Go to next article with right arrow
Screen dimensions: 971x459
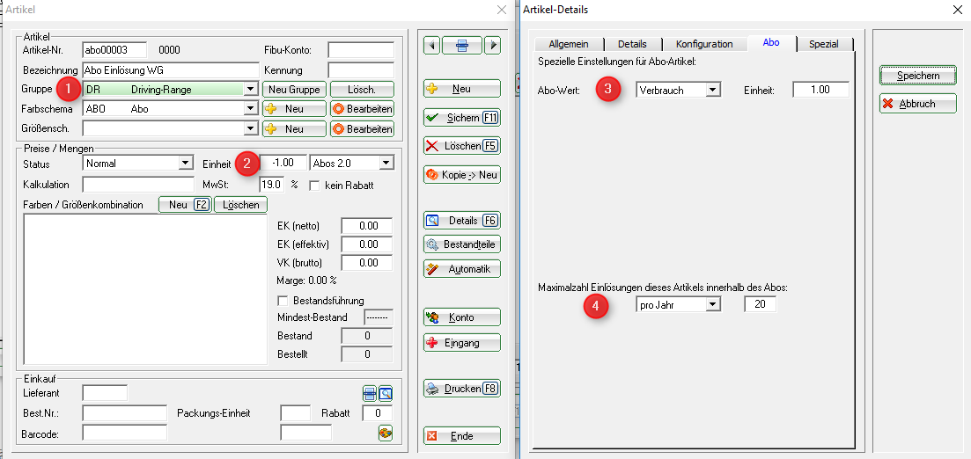point(493,45)
